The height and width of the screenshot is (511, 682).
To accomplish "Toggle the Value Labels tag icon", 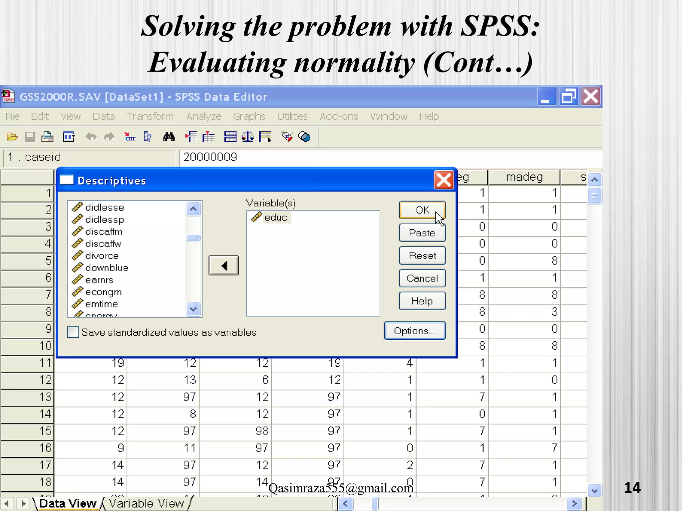I will coord(287,137).
